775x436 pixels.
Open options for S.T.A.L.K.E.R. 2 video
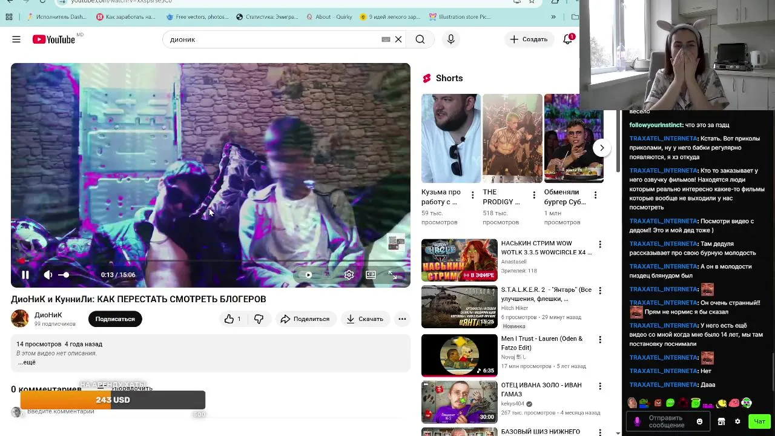click(x=600, y=291)
